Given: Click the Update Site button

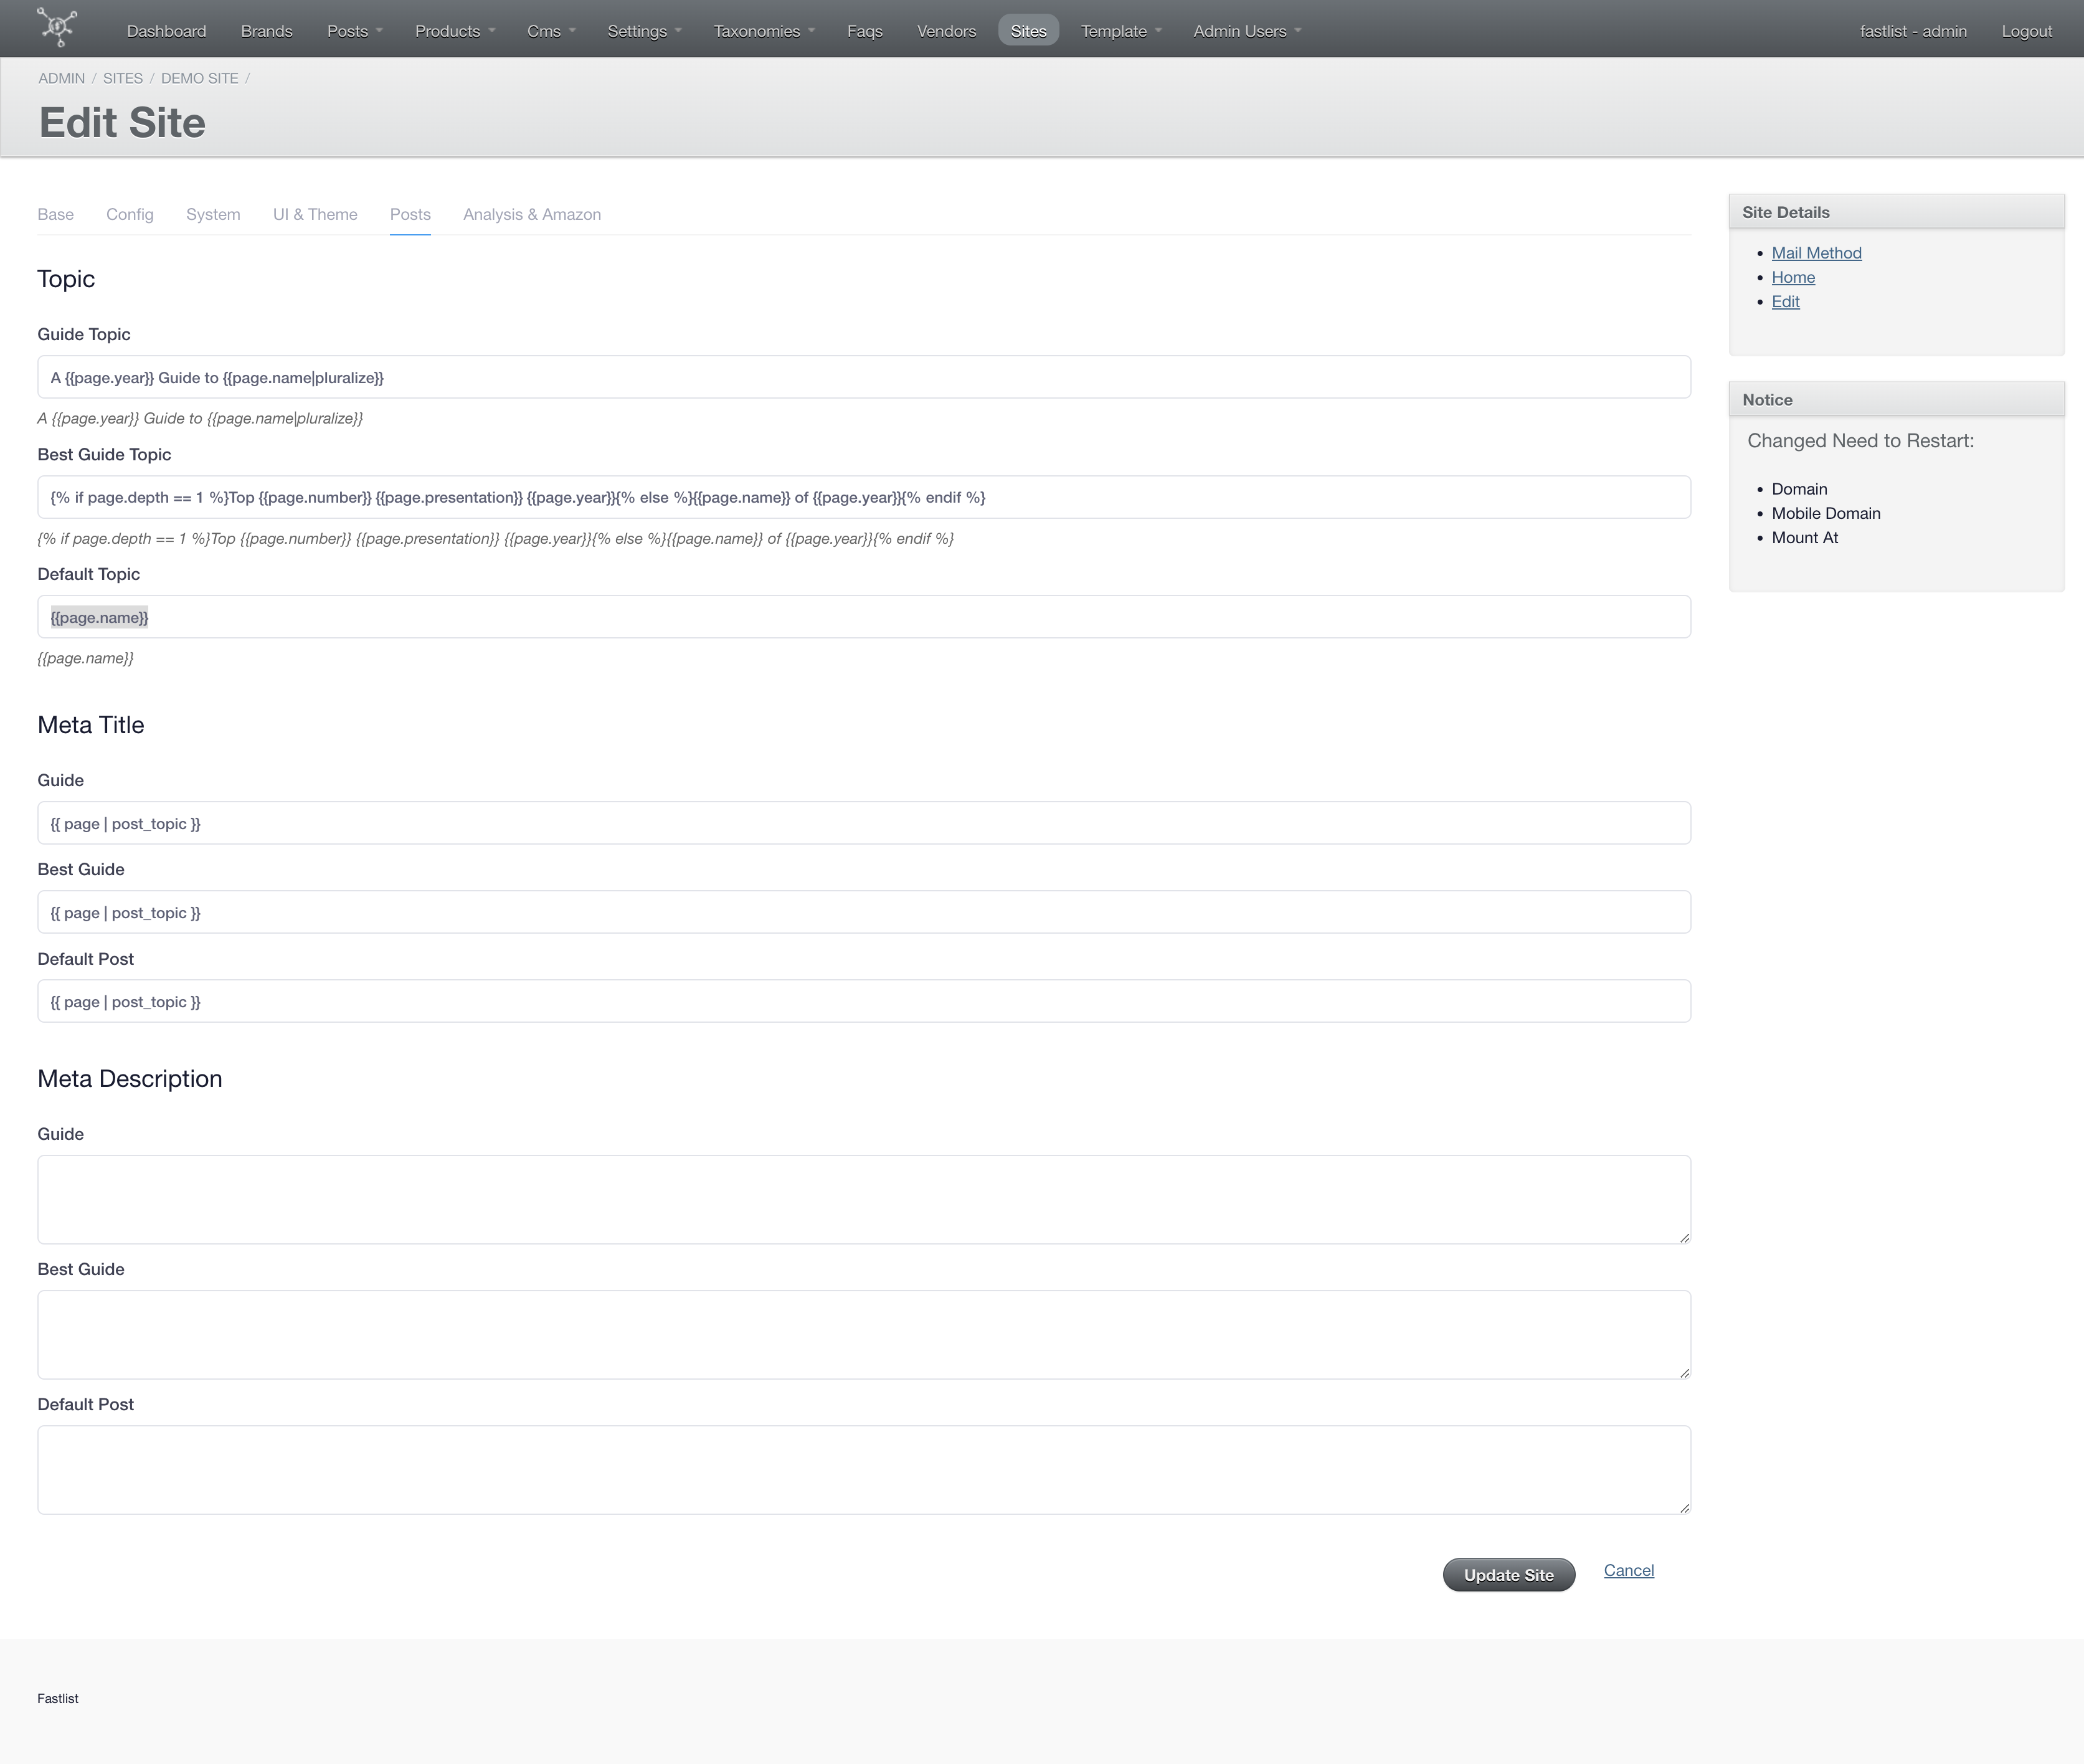Looking at the screenshot, I should 1509,1573.
